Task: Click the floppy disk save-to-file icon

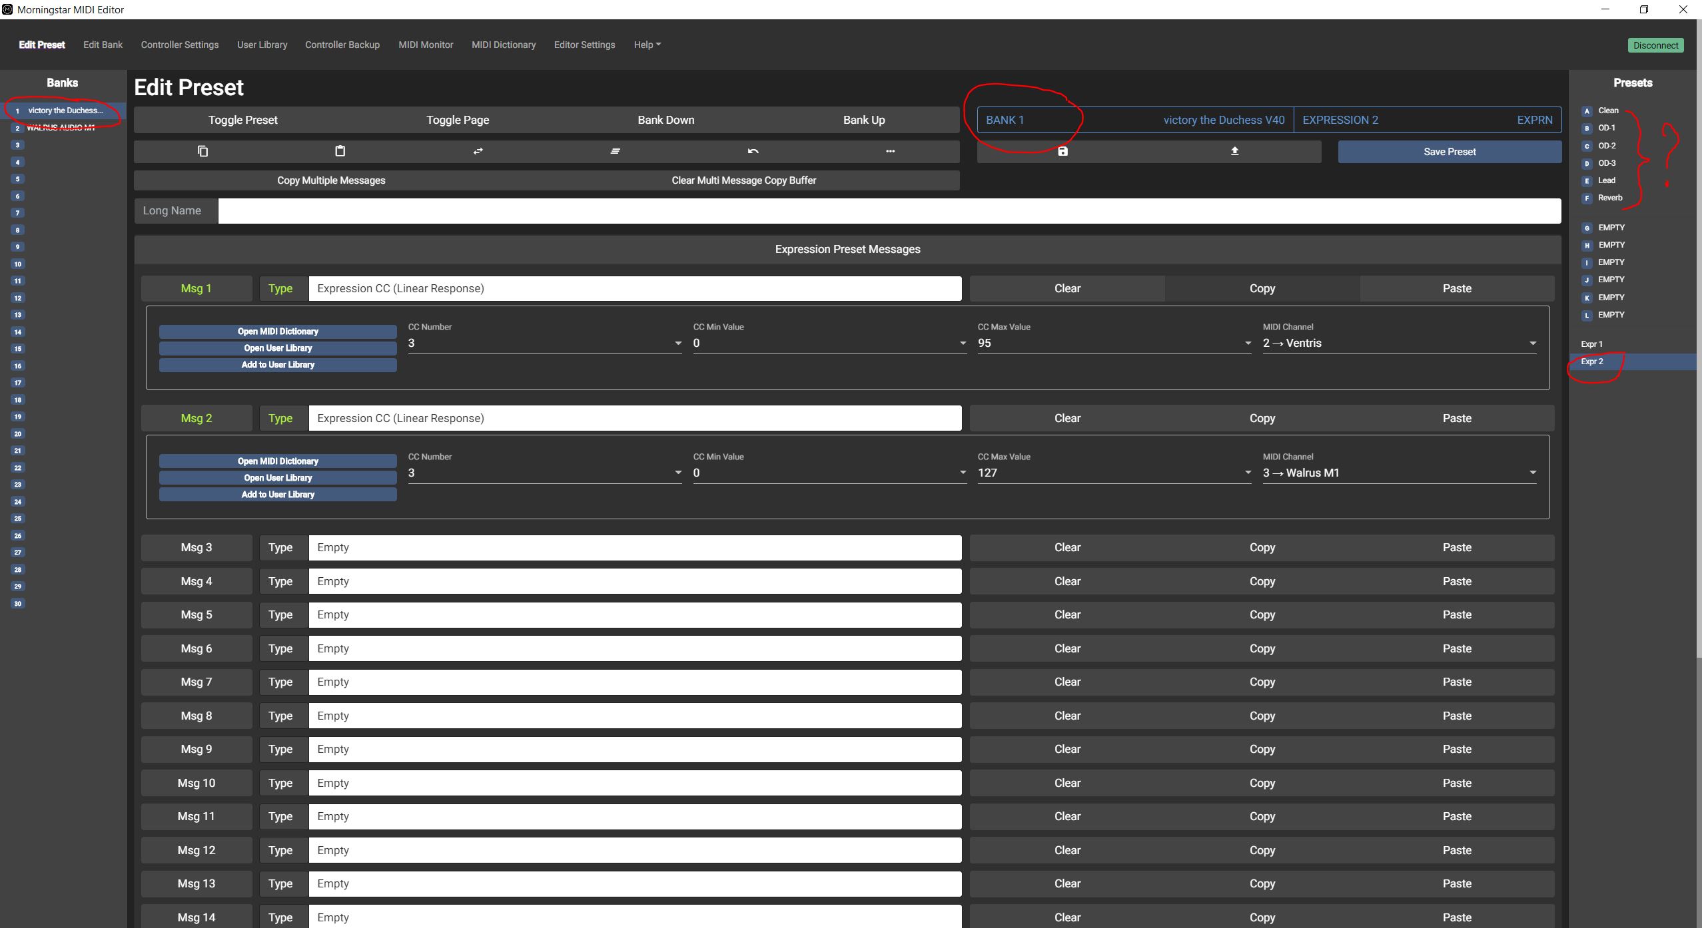Action: click(1063, 151)
